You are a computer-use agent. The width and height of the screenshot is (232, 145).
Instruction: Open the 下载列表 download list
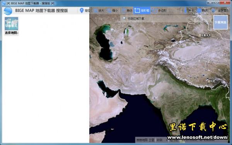[x=220, y=22]
